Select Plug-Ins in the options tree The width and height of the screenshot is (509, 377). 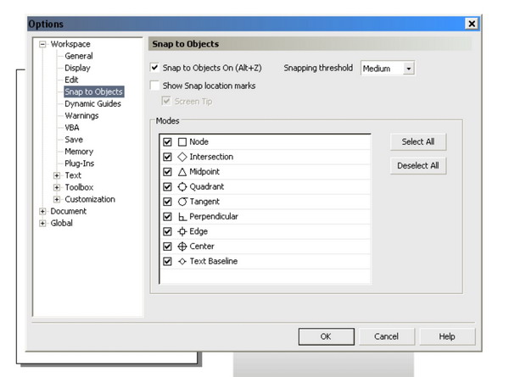click(79, 164)
